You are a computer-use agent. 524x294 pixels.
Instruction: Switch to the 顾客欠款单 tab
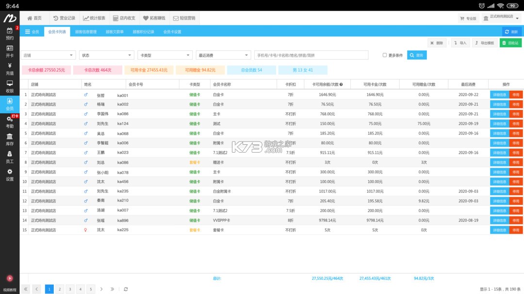tap(115, 31)
